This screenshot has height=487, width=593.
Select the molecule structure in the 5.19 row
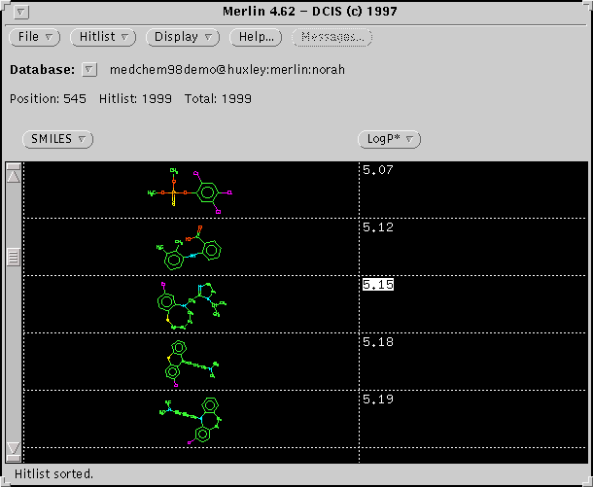[191, 418]
